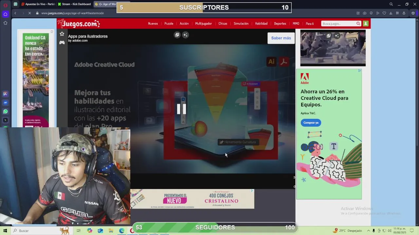Click the Juegos.com logo
Screen dimensions: 419x235
[79, 23]
